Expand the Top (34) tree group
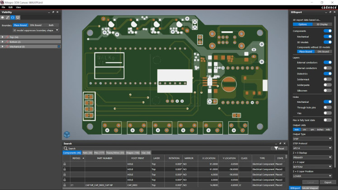Viewport: 338px width, 190px height. point(2,37)
